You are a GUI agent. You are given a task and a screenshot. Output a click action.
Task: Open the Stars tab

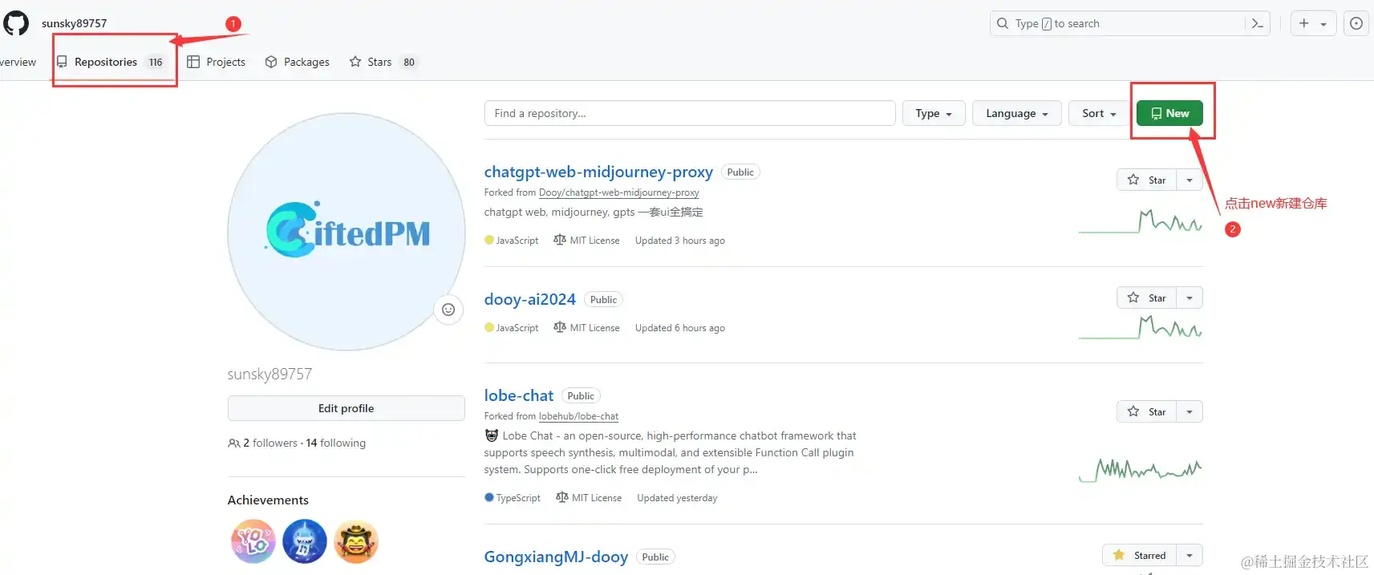coord(383,62)
